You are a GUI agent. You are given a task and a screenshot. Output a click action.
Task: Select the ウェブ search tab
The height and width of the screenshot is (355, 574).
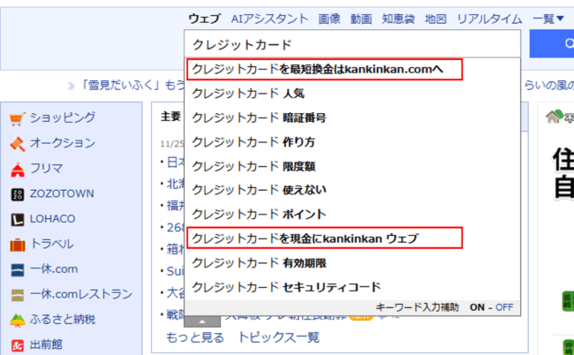[x=205, y=19]
